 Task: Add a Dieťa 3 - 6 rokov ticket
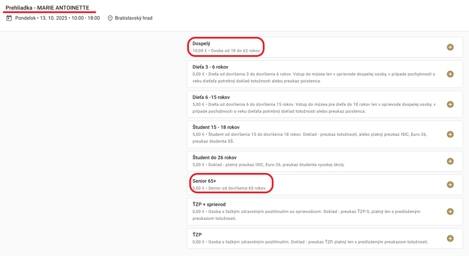450,74
